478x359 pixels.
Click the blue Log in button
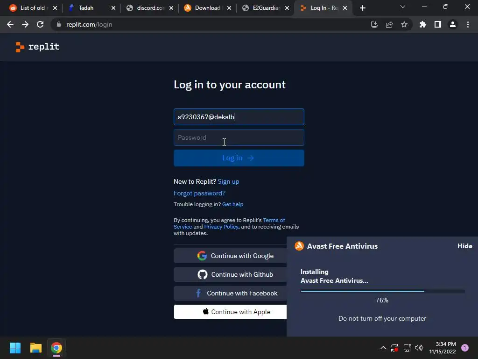tap(239, 158)
